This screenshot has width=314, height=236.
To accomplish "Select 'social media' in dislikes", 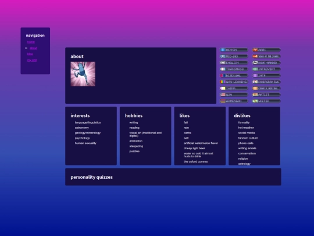I will [x=247, y=133].
